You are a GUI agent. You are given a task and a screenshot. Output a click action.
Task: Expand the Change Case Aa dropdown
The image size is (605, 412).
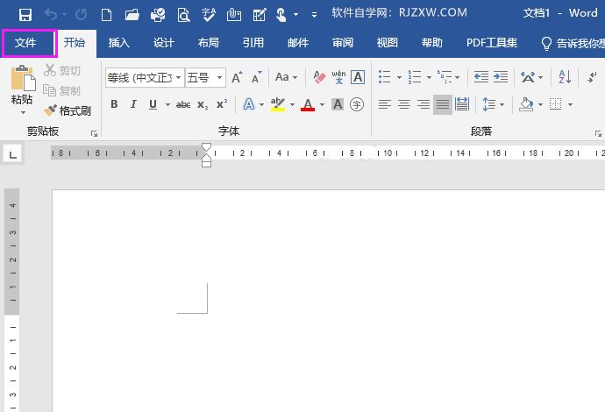pos(287,78)
